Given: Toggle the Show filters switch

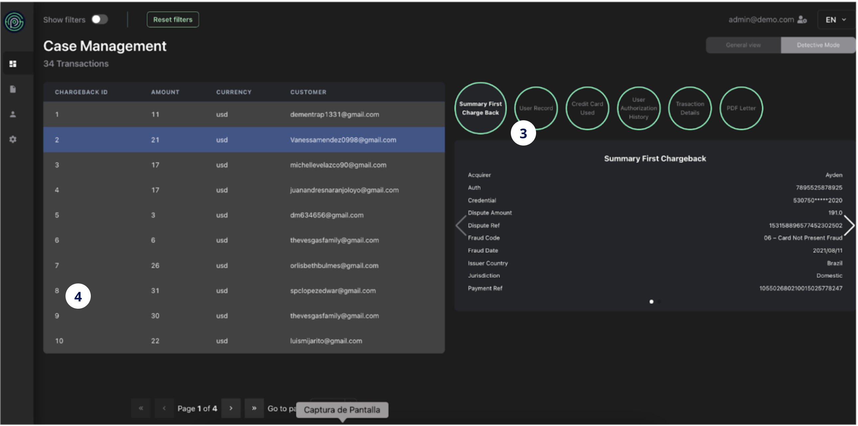Looking at the screenshot, I should (x=99, y=19).
